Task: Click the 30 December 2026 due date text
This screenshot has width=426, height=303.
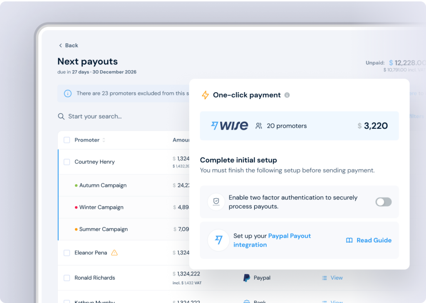Action: [x=114, y=72]
